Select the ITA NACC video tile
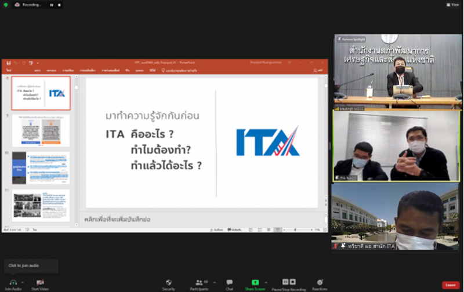This screenshot has height=292, width=464. pyautogui.click(x=397, y=146)
